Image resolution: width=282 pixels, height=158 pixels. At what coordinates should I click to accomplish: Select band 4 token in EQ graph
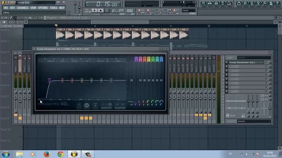(82, 80)
